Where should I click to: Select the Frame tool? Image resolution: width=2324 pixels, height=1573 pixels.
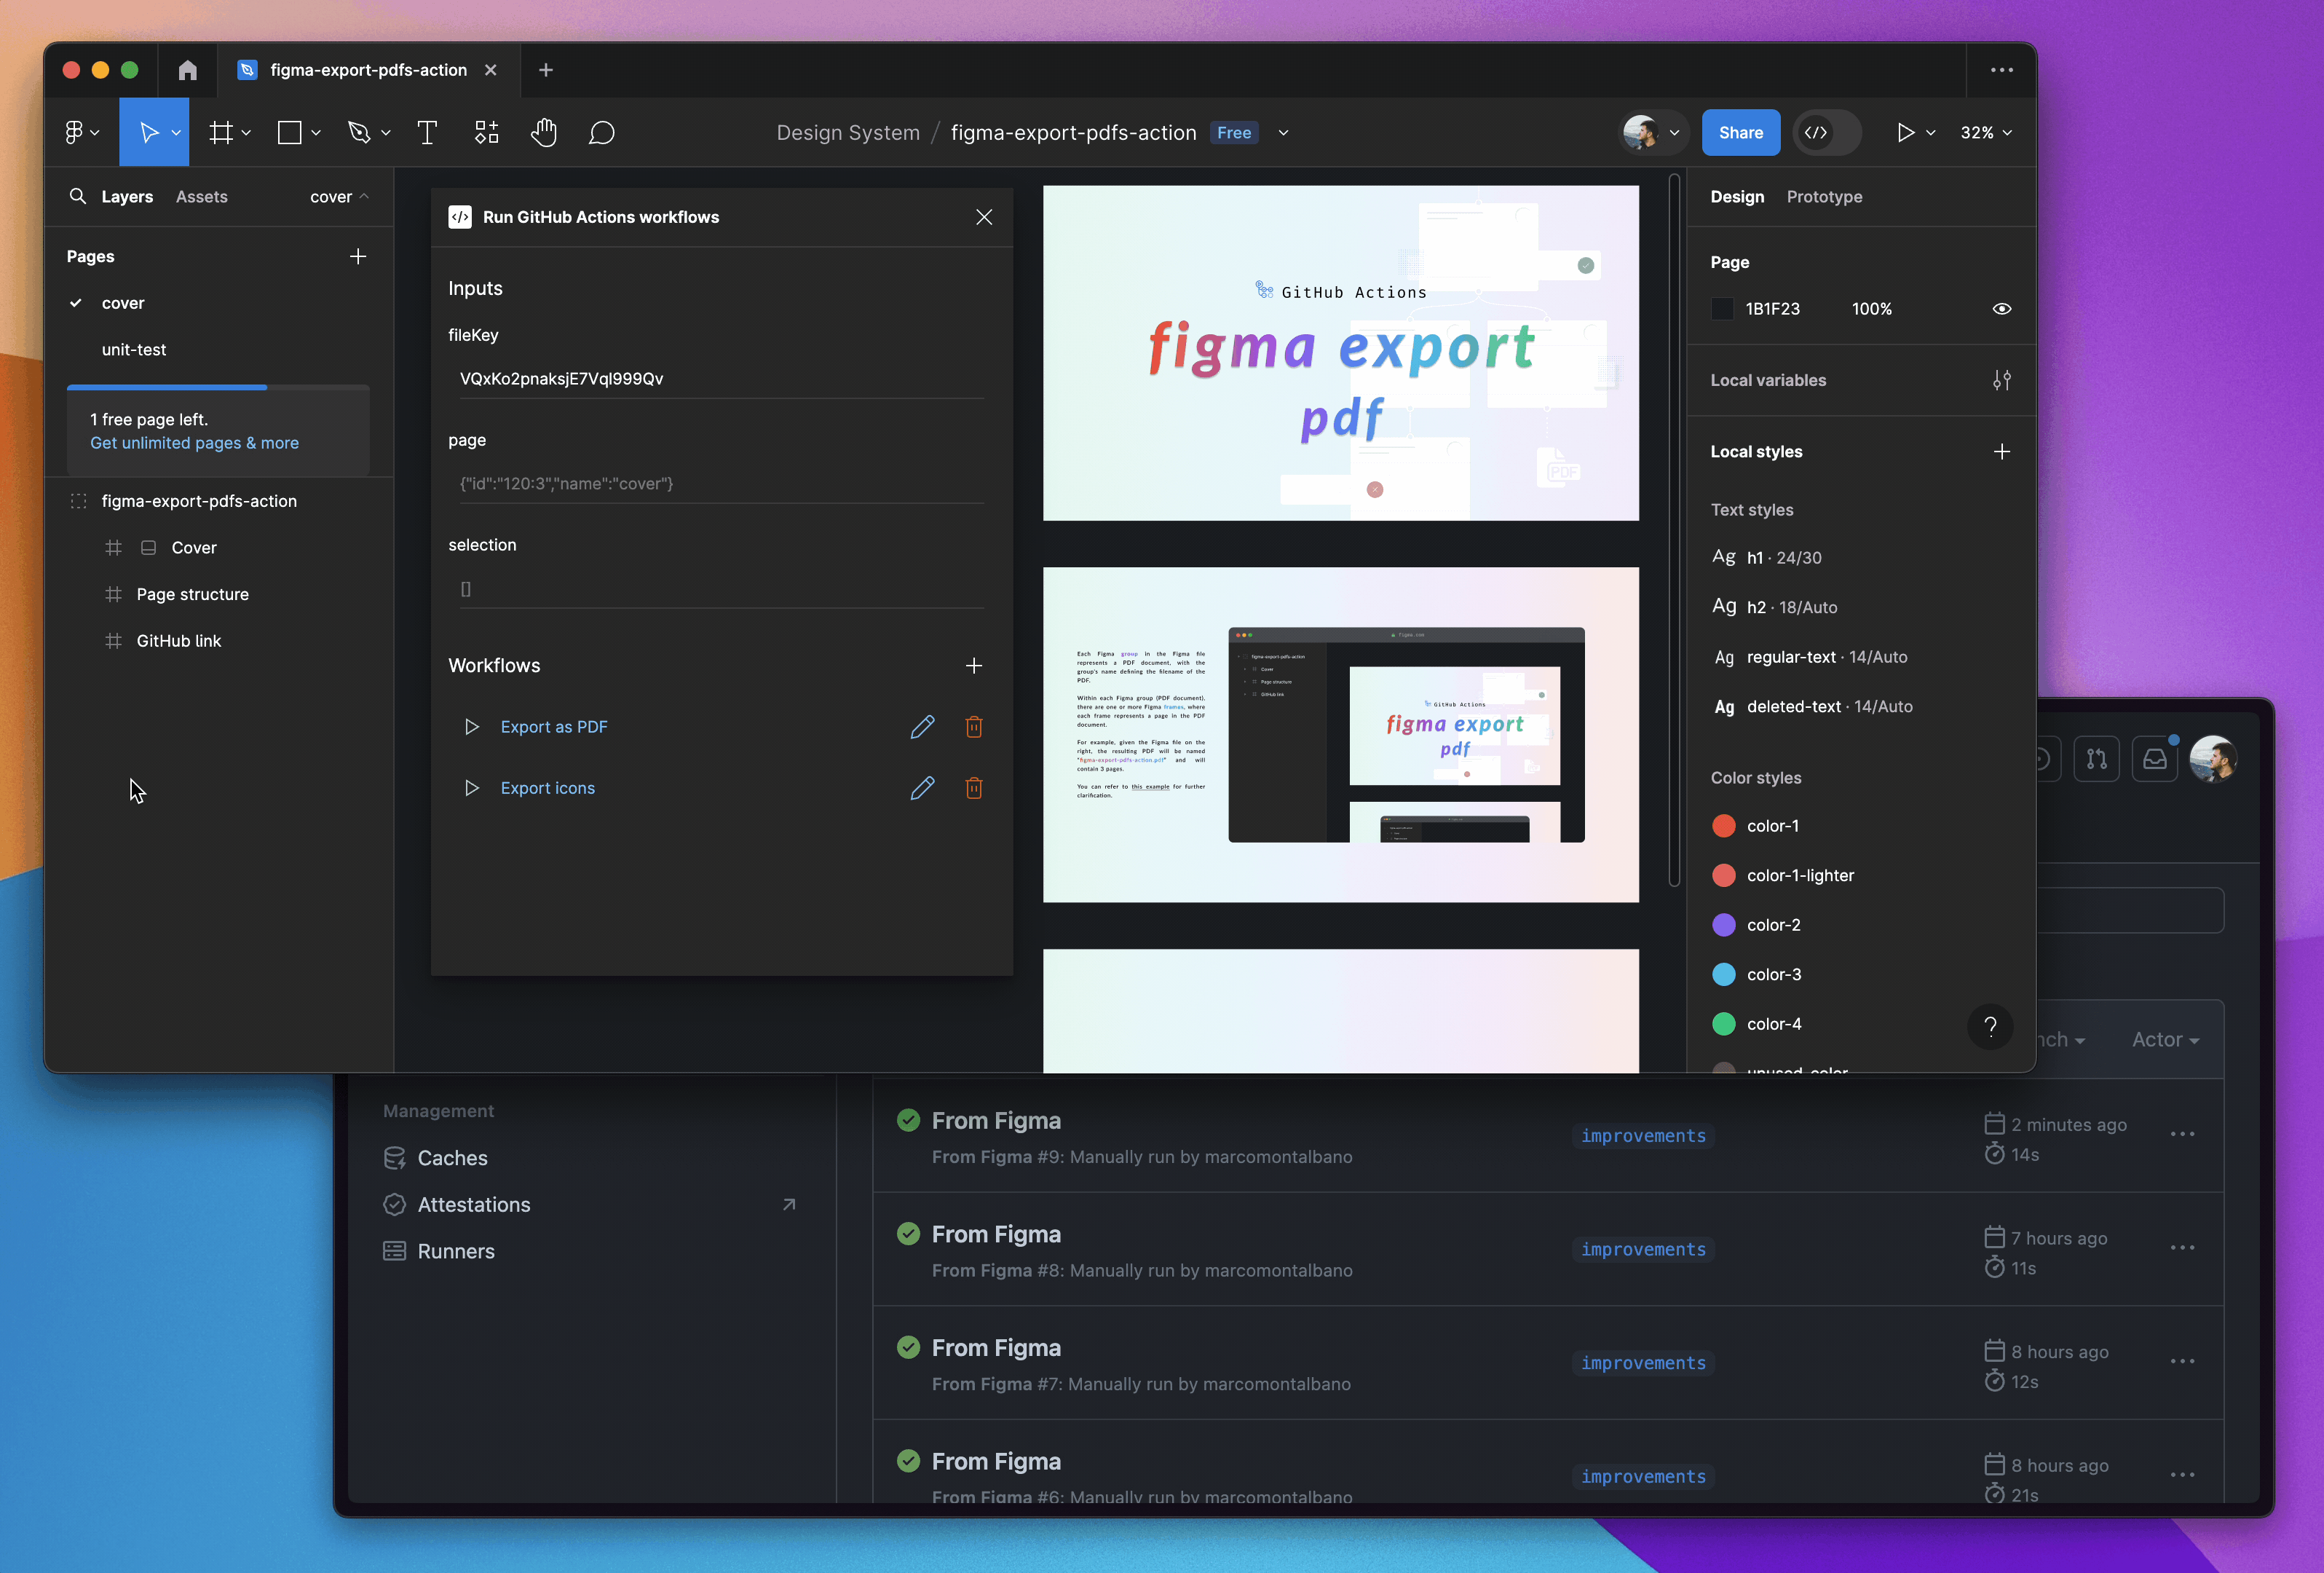coord(222,132)
